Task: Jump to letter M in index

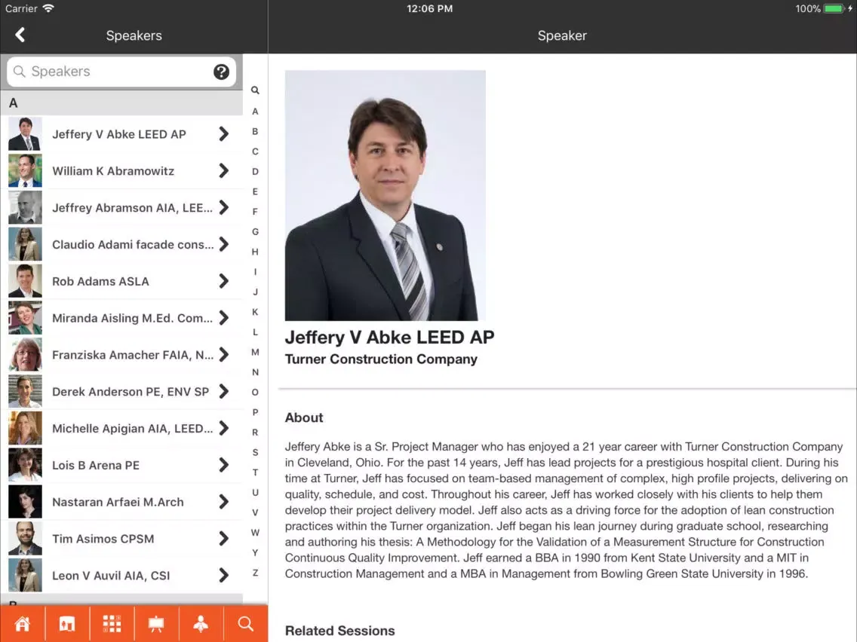Action: coord(255,352)
